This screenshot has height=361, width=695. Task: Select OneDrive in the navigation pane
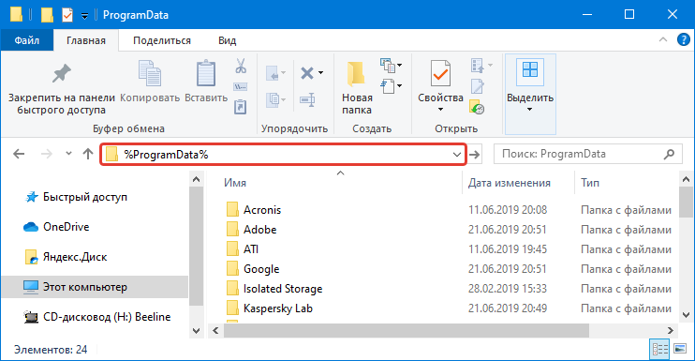[56, 227]
